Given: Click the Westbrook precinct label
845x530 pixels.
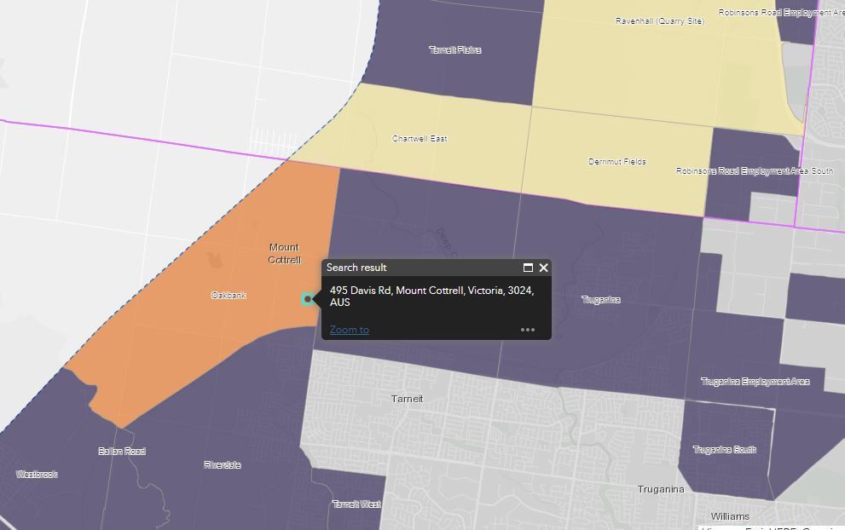Looking at the screenshot, I should coord(37,474).
